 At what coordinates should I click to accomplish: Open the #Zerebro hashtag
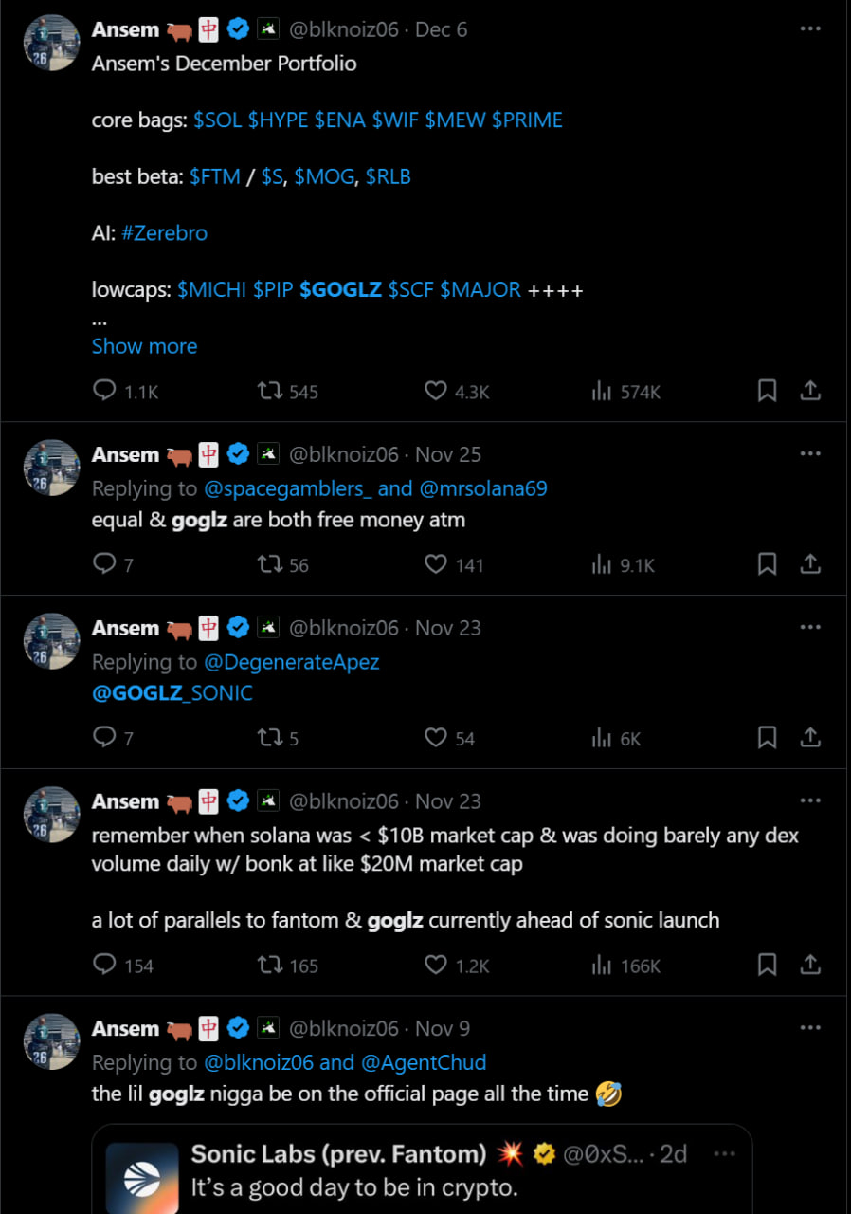click(x=164, y=233)
